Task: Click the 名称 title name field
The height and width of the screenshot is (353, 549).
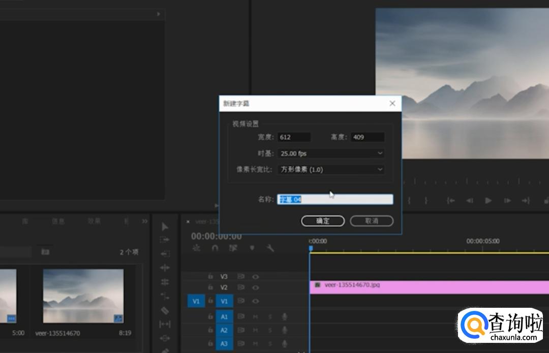Action: pos(334,200)
